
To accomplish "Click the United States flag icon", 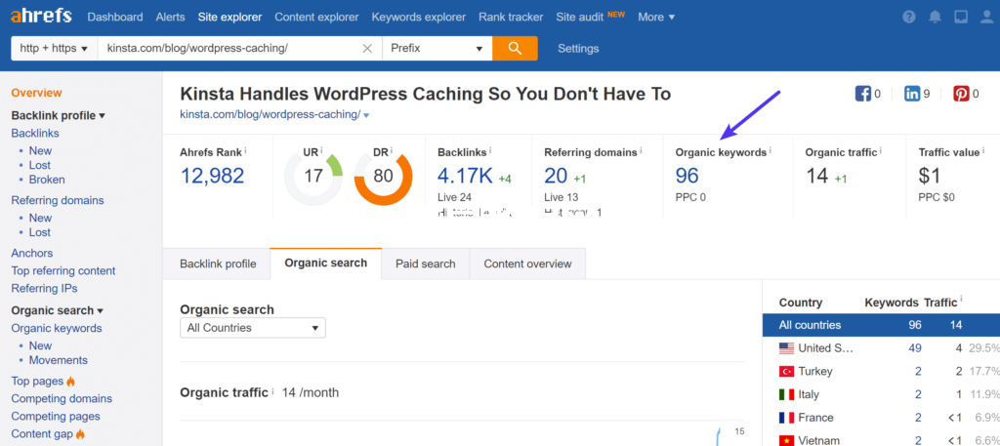I will (786, 347).
